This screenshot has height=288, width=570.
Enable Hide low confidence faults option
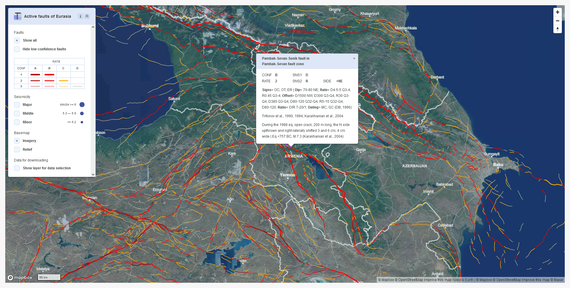click(x=17, y=49)
